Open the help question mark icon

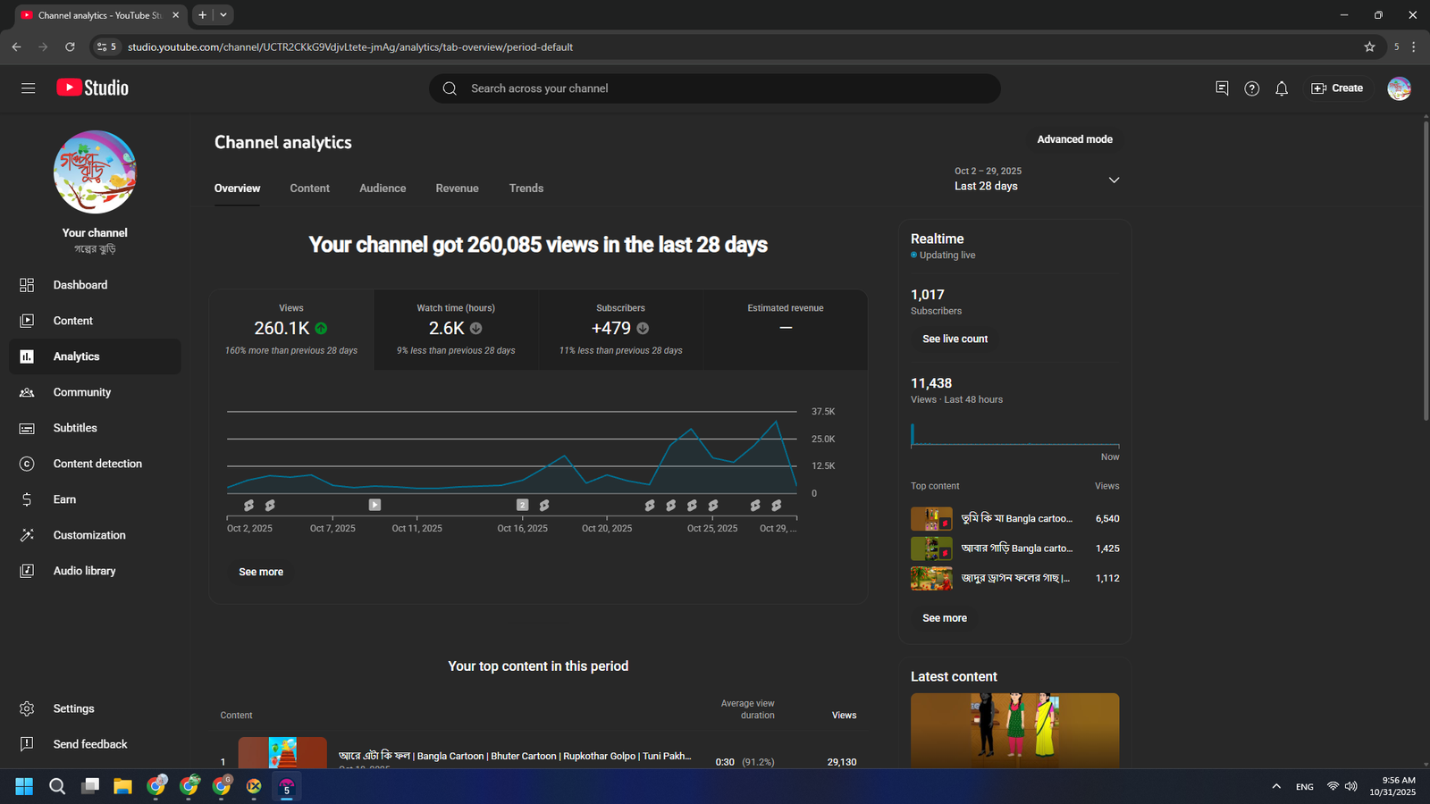[1251, 88]
